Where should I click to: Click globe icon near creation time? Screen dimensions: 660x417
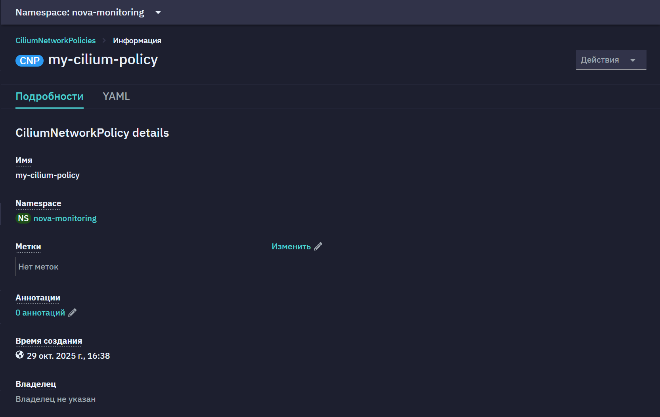click(x=19, y=355)
